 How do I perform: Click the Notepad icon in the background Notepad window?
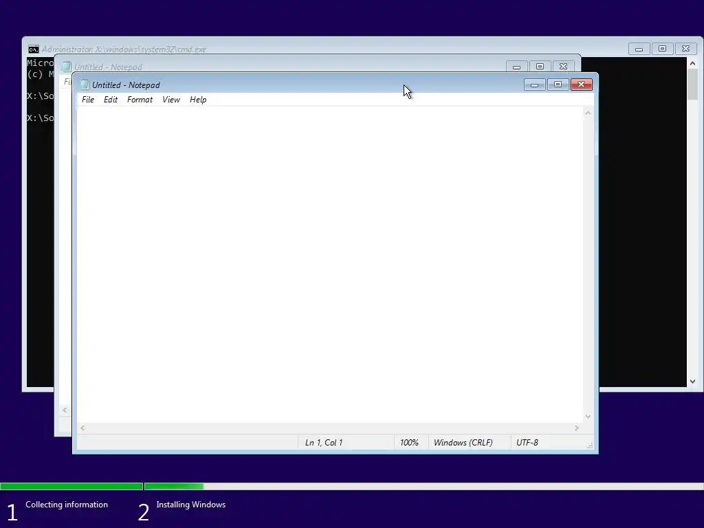coord(66,67)
